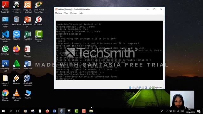Image resolution: width=203 pixels, height=114 pixels.
Task: Click the Right Ctrl host key label
Action: click(158, 88)
